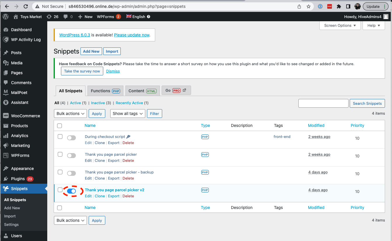Click the Products box icon

[x=6, y=126]
